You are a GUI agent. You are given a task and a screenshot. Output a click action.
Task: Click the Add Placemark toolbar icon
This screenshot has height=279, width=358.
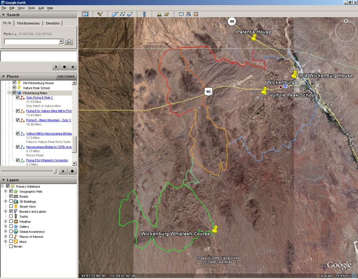[x=100, y=14]
